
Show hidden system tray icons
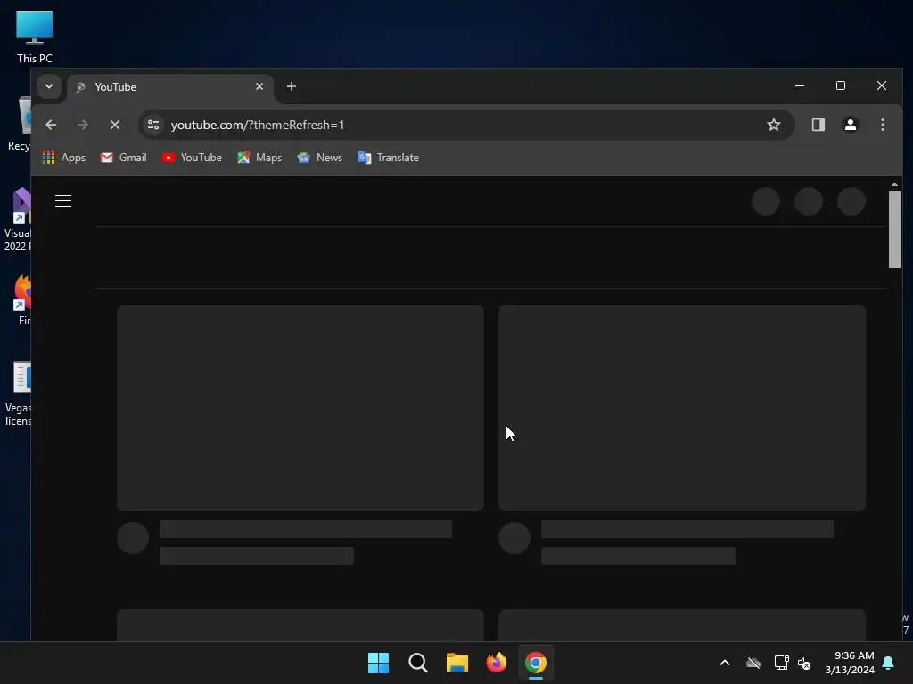click(x=725, y=663)
